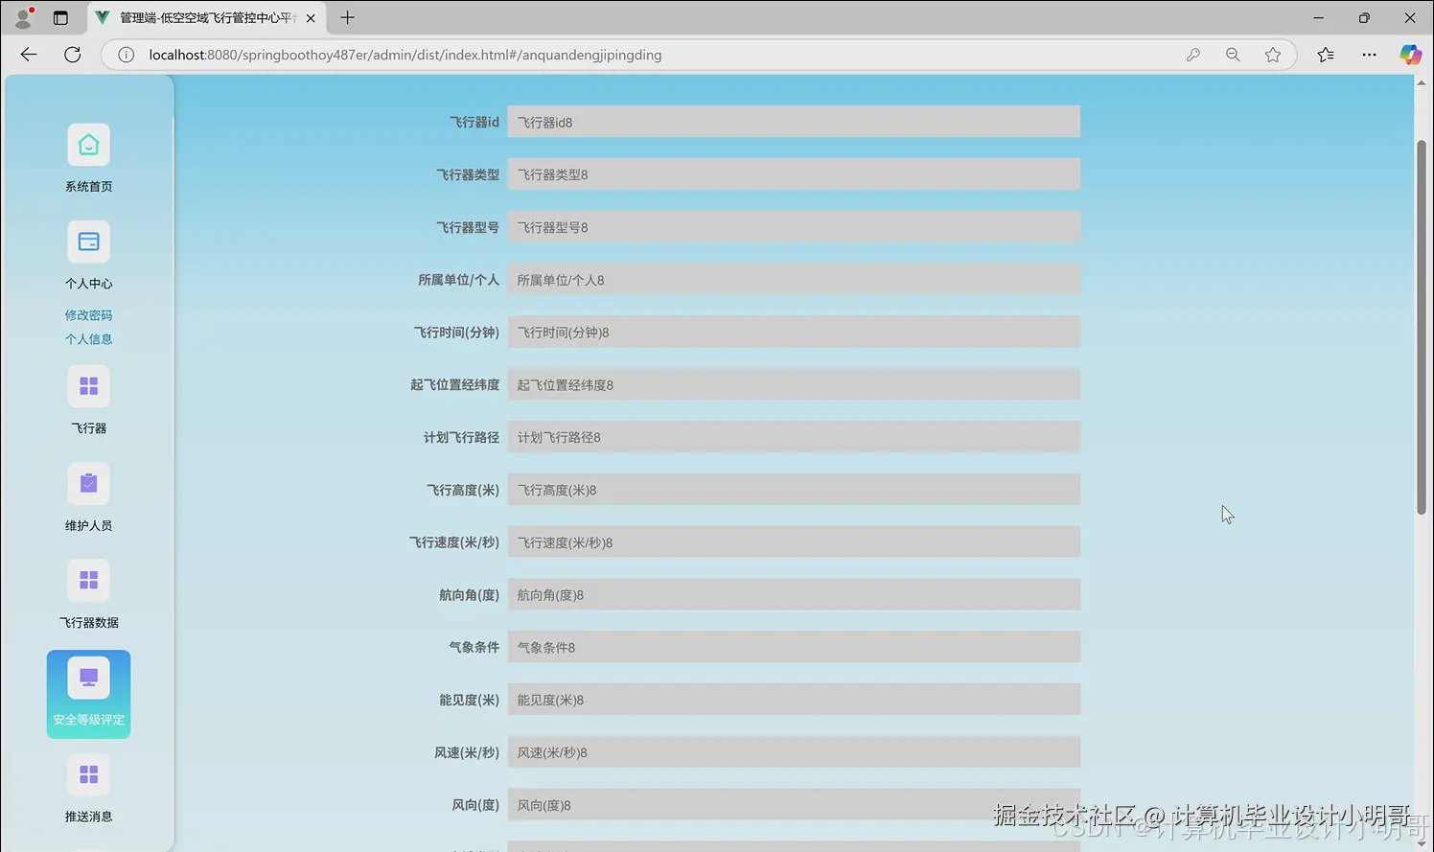This screenshot has height=852, width=1434.
Task: Click the zoom-out magnifier icon in address bar
Action: 1233,55
